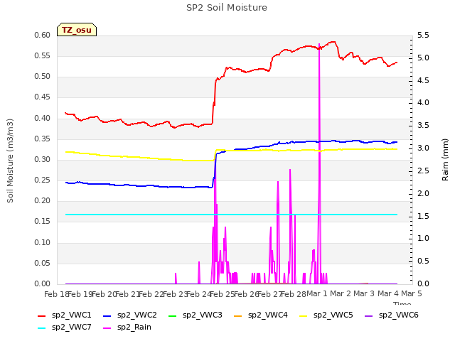Click the SP2 Soil Moisture chart title
This screenshot has width=455, height=341.
tap(227, 8)
